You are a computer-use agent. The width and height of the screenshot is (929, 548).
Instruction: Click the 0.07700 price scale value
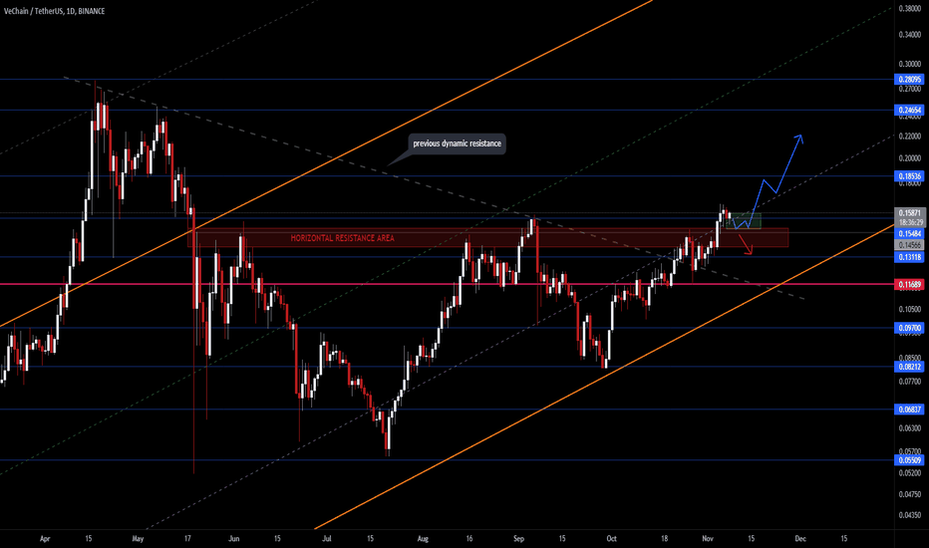(x=909, y=382)
